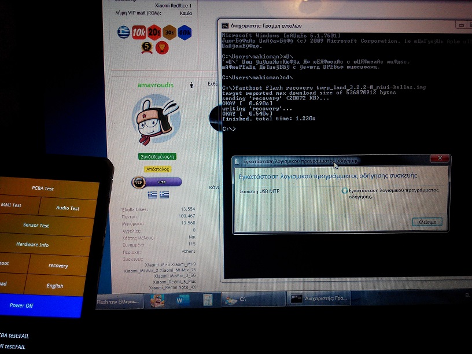
Task: Open the Clash Royale taskbar icon
Action: 156,300
